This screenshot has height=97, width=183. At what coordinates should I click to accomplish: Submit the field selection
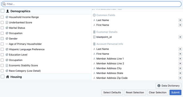(175, 93)
